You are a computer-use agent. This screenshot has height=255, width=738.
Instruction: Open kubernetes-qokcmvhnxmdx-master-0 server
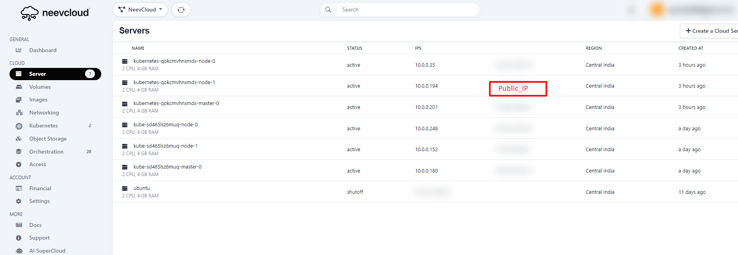pyautogui.click(x=176, y=103)
